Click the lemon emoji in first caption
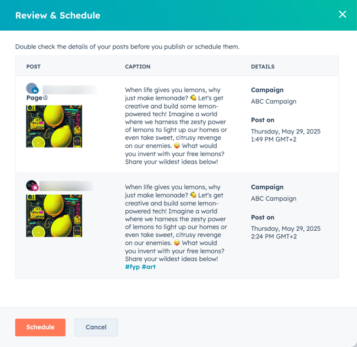 pos(194,98)
